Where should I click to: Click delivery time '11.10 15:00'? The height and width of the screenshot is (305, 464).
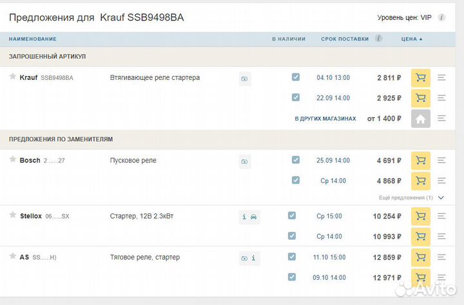tap(329, 257)
